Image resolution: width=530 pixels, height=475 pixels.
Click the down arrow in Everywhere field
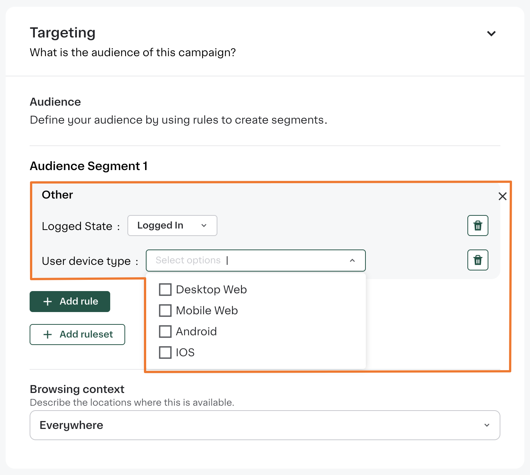[487, 425]
